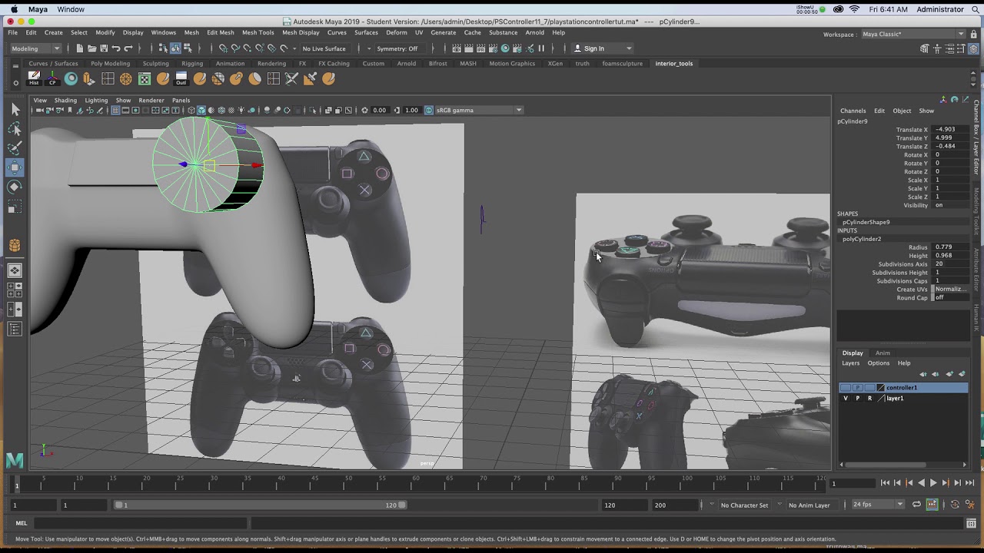
Task: Open the Mesh Tools menu
Action: click(x=258, y=32)
